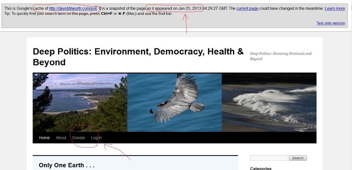Open the daviddilworth.com/pol/ cached URL link

[73, 8]
